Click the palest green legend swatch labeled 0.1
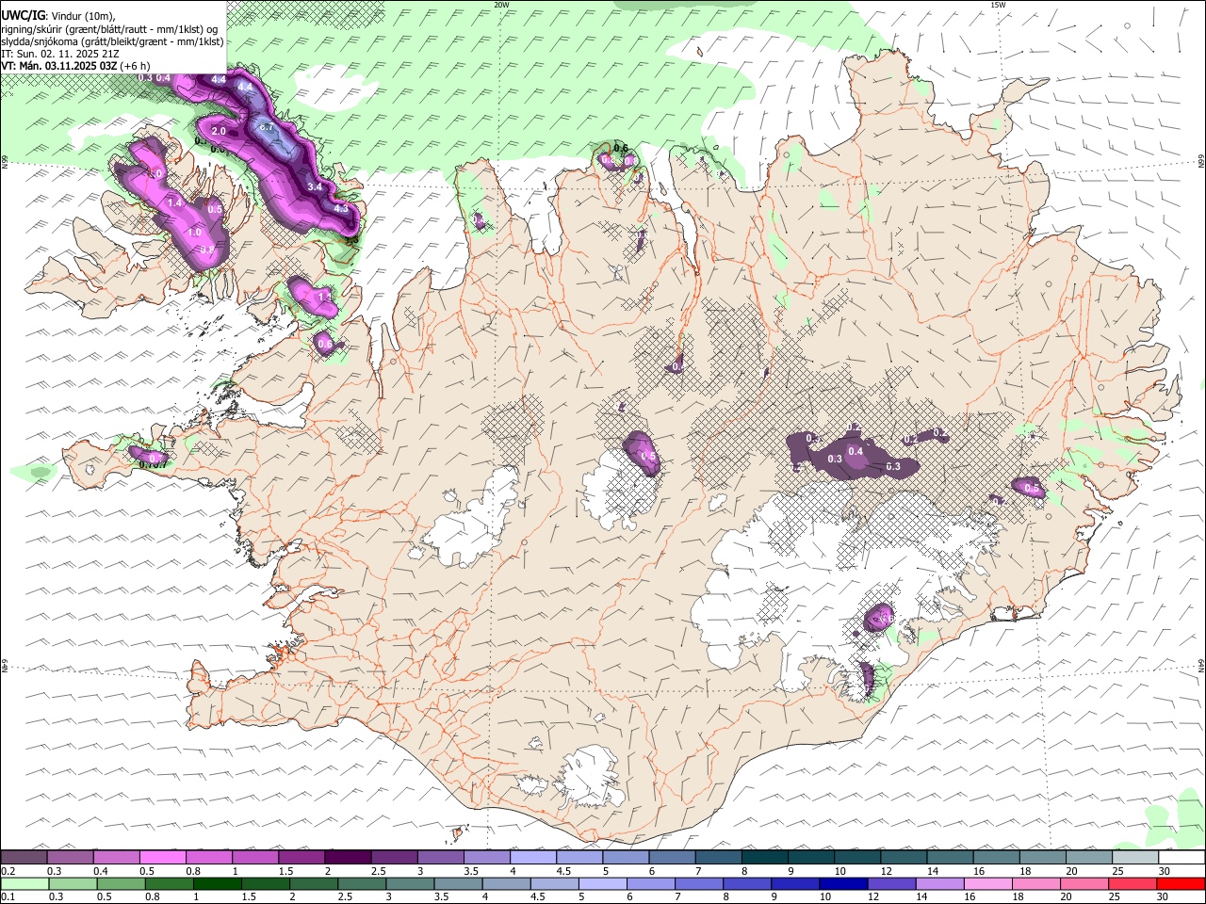Screen dimensions: 1206x904 [x=24, y=883]
